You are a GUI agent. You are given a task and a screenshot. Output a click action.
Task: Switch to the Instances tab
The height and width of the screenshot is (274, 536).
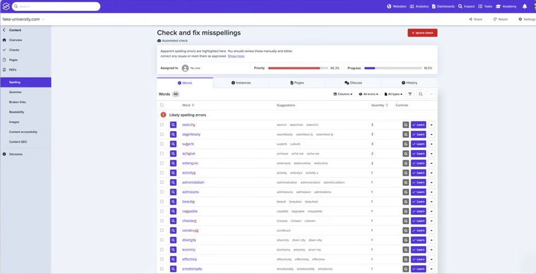[x=241, y=83]
